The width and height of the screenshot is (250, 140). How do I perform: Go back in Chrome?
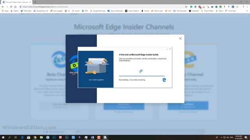[3, 7]
